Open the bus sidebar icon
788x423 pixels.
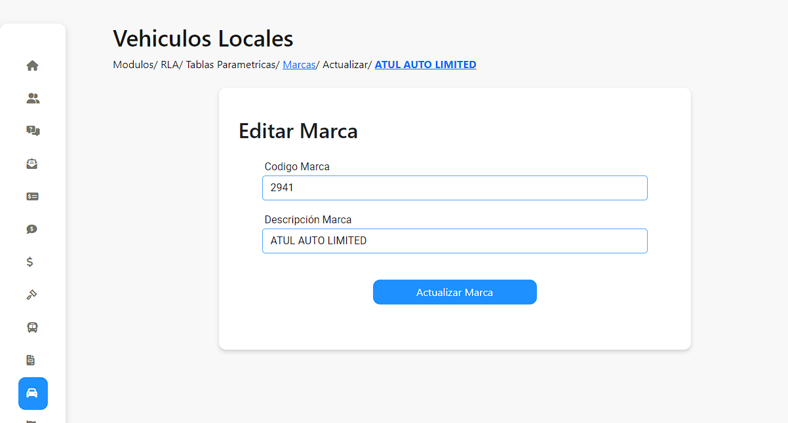click(x=32, y=327)
